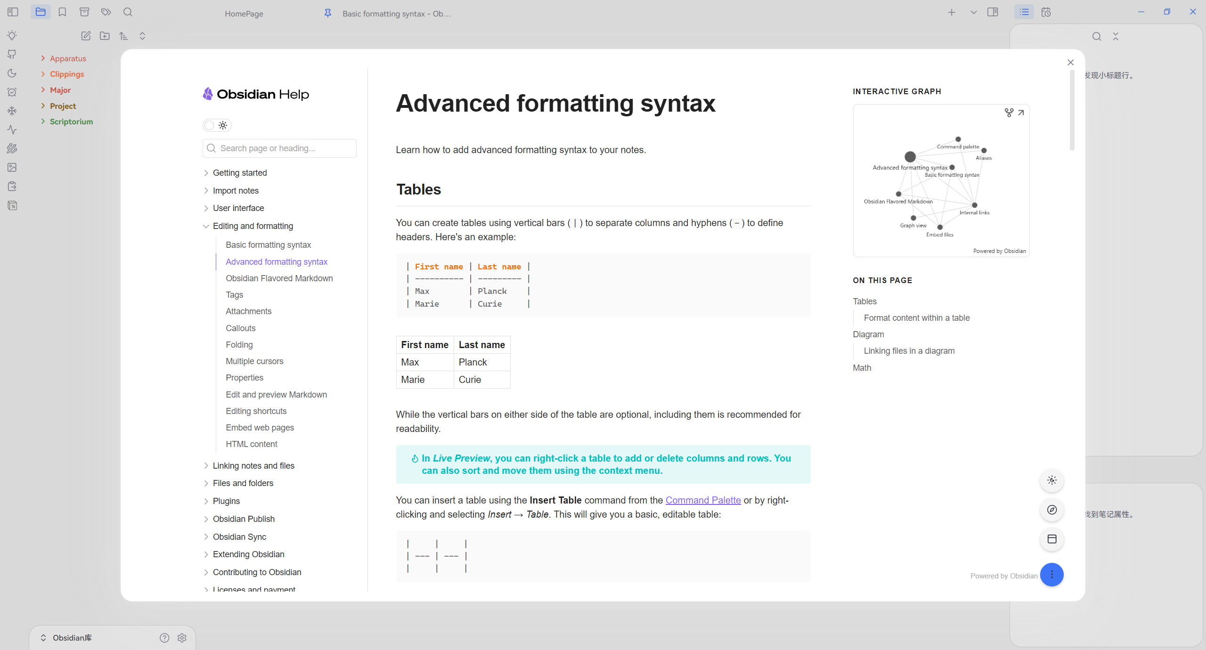Open the Command Palette link
This screenshot has height=650, width=1206.
(703, 500)
